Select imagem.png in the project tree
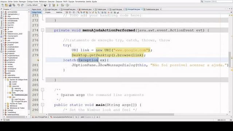The image size is (233, 131). [x=19, y=91]
